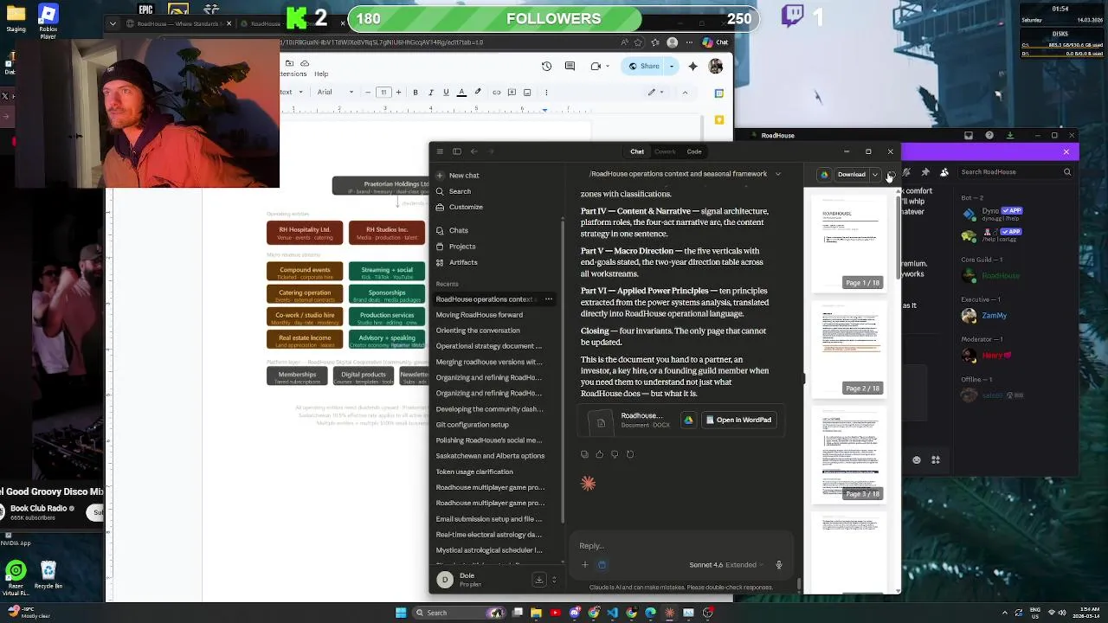
Task: Click the Open in WordPad button
Action: coord(738,420)
